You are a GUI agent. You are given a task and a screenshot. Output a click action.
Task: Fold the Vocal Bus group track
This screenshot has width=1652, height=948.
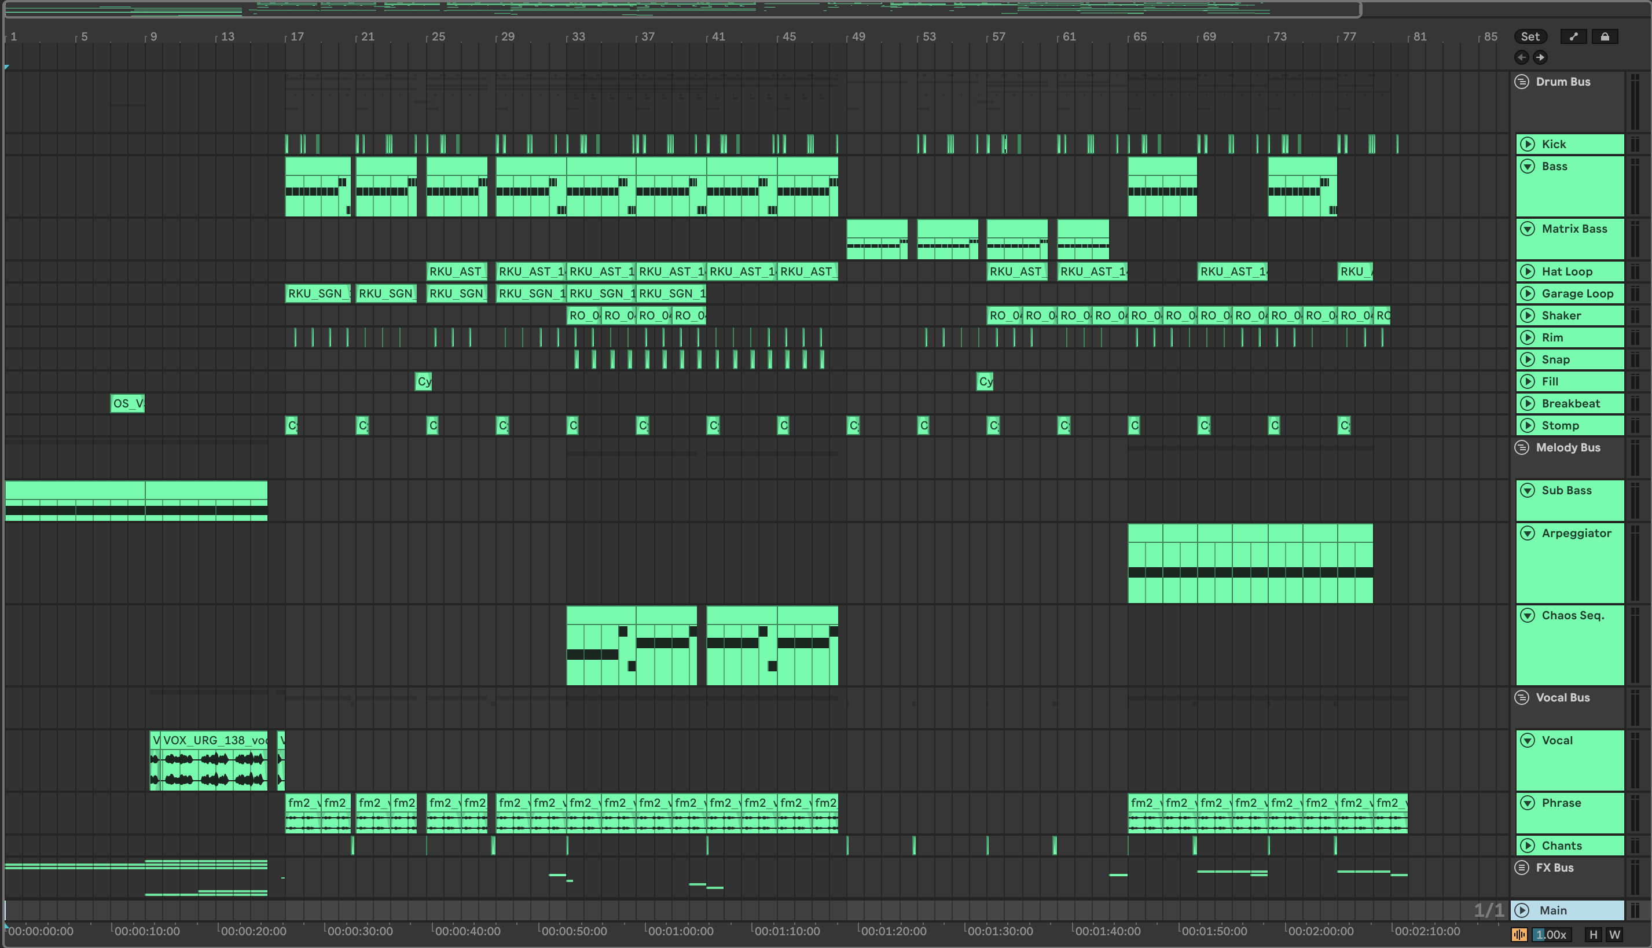1521,697
